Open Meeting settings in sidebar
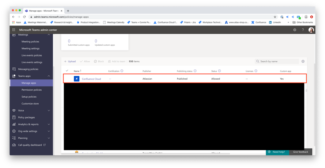Screen dimensions: 325x168 (31, 49)
